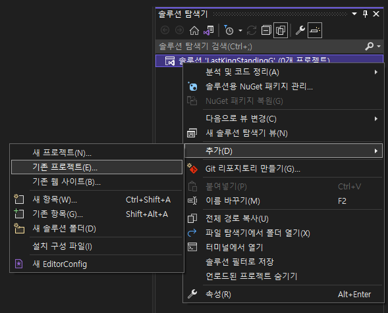Click the Git repository create icon
The image size is (388, 313).
click(x=192, y=168)
